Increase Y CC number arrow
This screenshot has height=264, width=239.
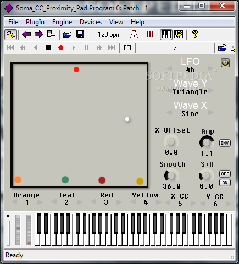click(229, 204)
